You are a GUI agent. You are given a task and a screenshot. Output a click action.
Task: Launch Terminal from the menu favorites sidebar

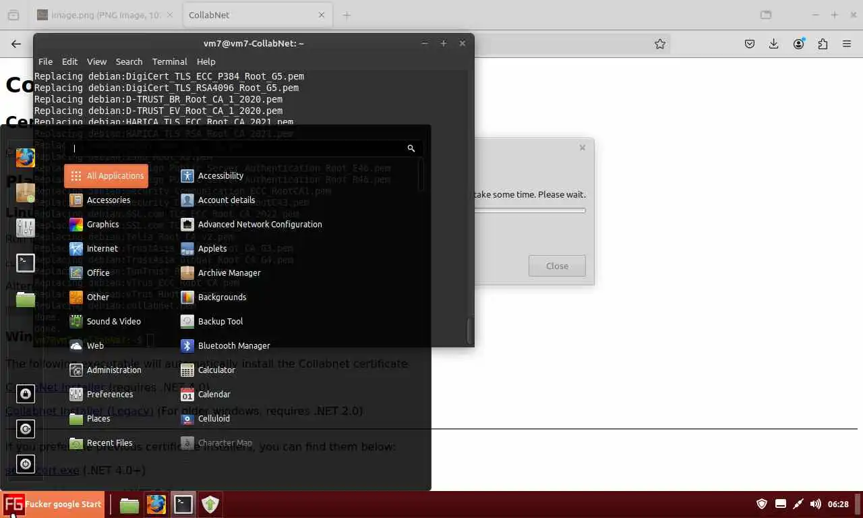tap(25, 263)
